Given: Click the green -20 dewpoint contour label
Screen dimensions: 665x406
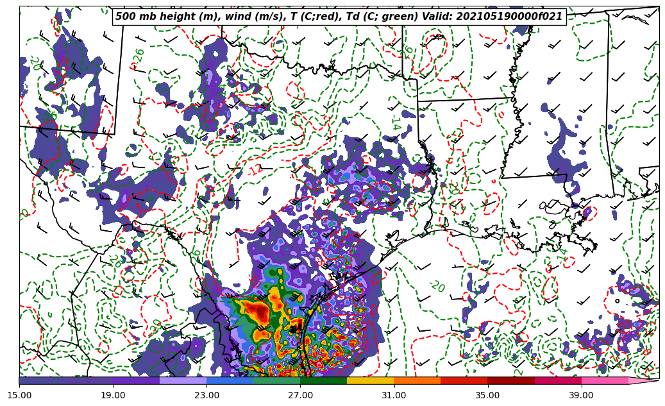Looking at the screenshot, I should coord(437,286).
